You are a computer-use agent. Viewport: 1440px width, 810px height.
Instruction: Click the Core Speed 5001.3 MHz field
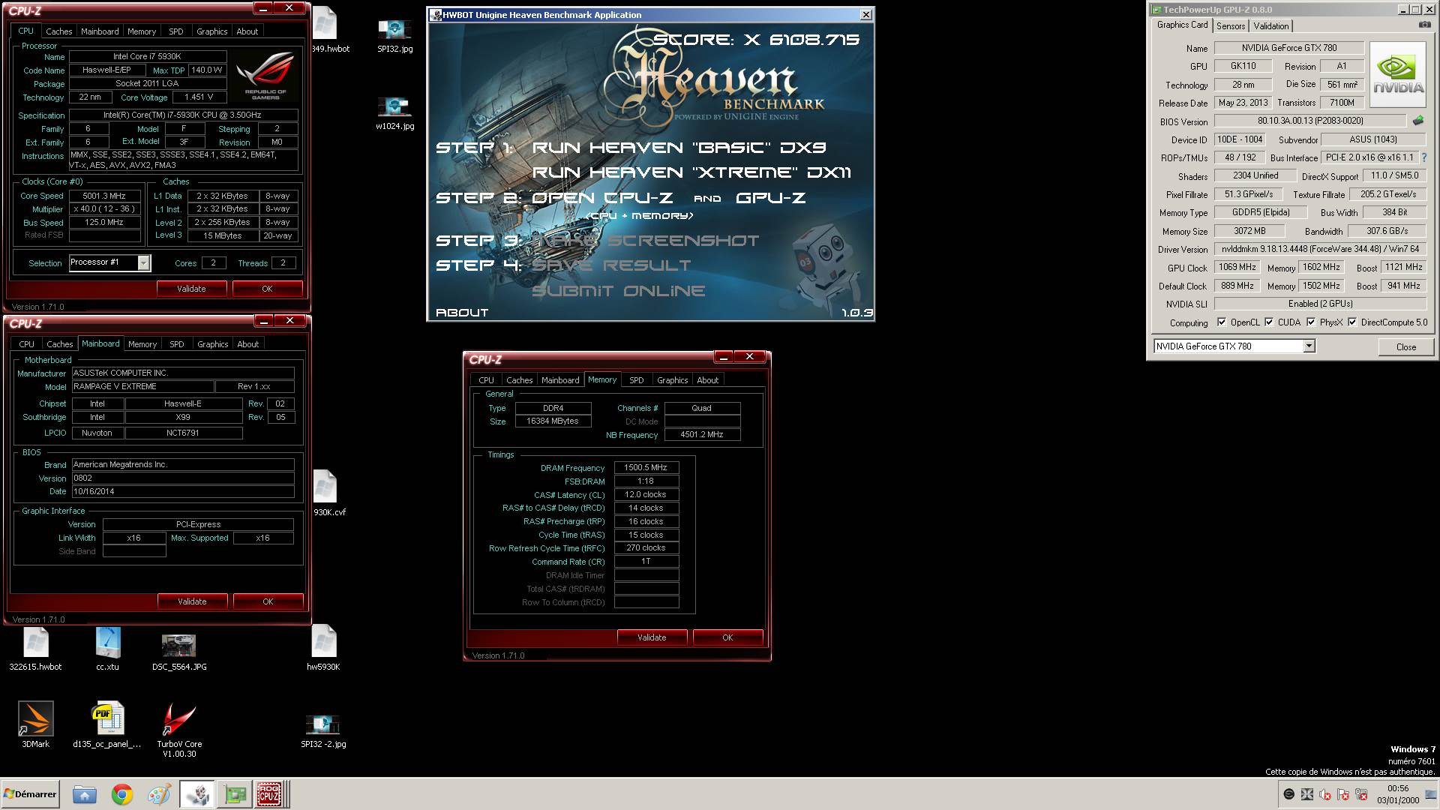[105, 196]
